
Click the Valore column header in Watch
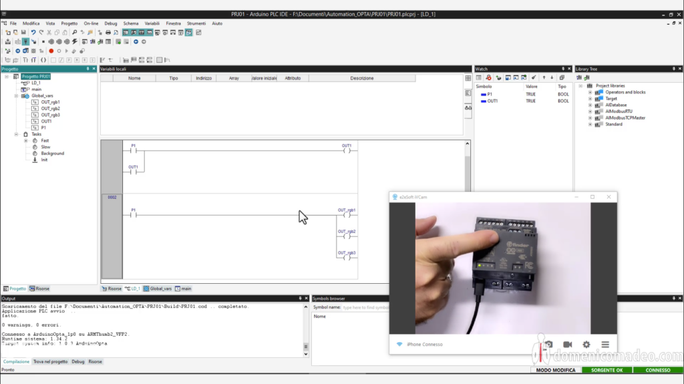click(531, 86)
